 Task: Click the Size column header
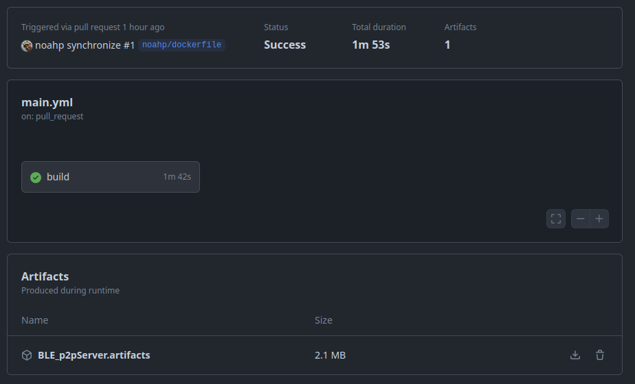tap(324, 320)
